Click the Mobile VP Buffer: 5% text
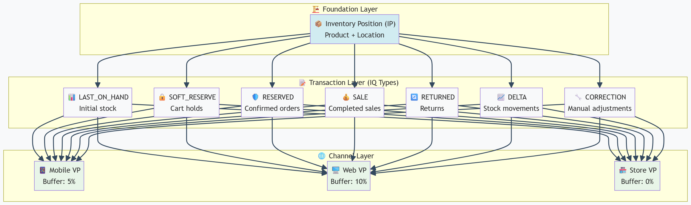Viewport: 691px width, 205px height. click(59, 182)
